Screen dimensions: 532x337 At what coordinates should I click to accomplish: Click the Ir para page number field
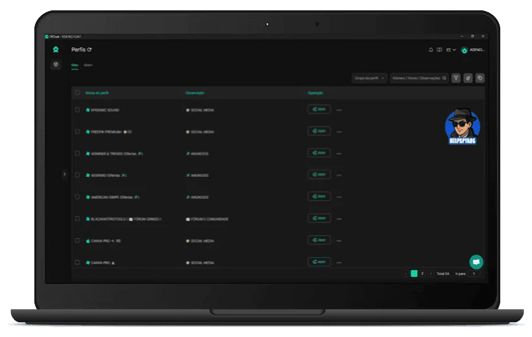point(474,273)
